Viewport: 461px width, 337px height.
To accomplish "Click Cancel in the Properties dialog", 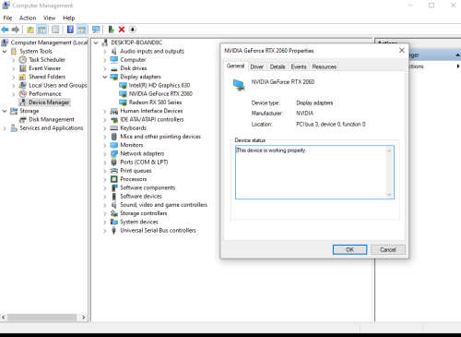I will point(388,249).
